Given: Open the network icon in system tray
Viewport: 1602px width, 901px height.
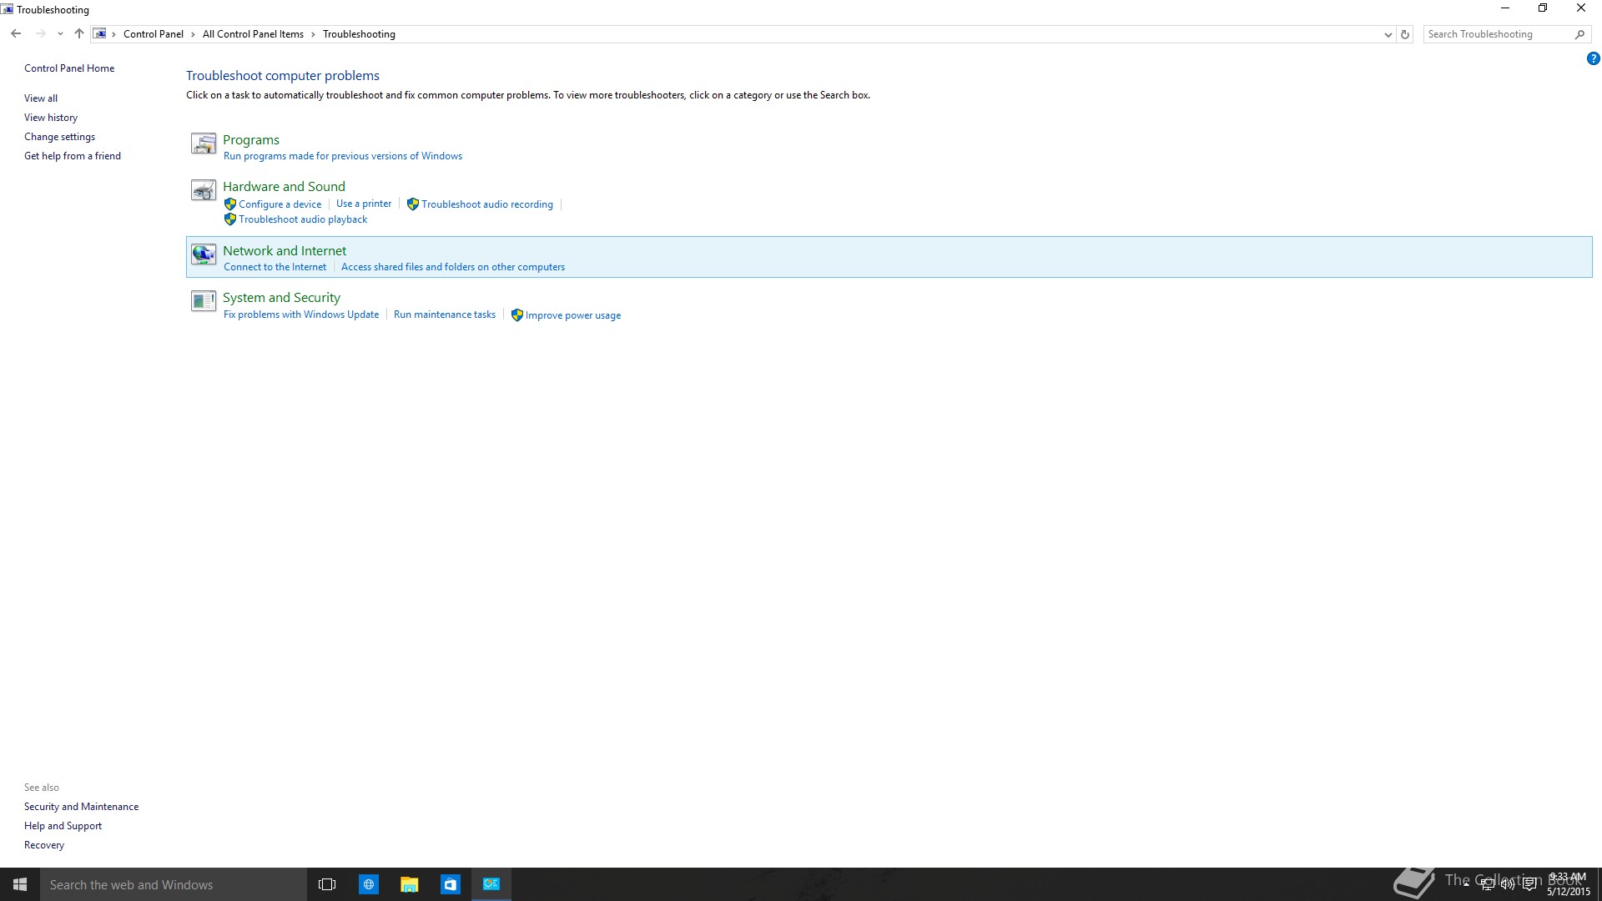Looking at the screenshot, I should coord(1487,885).
